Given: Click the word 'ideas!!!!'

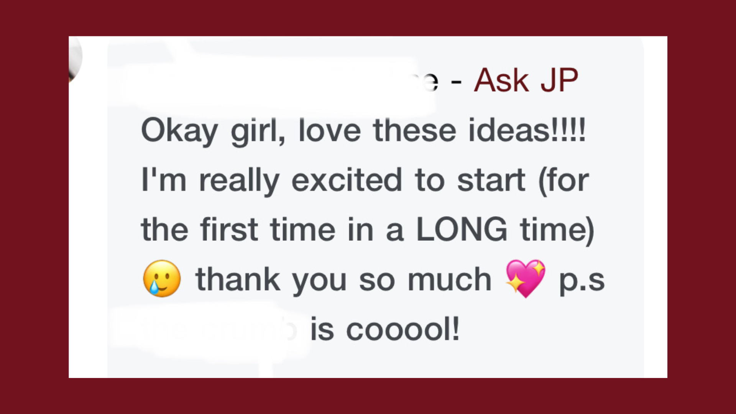Looking at the screenshot, I should coord(527,130).
